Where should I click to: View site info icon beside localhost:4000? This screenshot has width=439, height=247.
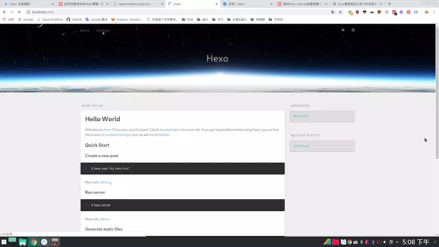[28, 12]
